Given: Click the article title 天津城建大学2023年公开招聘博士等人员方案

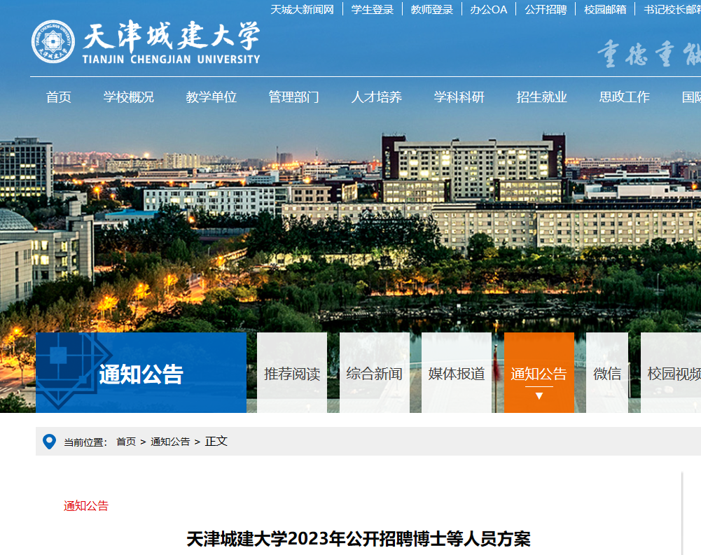Looking at the screenshot, I should pos(359,539).
